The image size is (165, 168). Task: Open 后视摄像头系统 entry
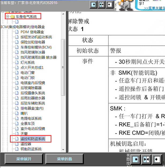click(33, 93)
